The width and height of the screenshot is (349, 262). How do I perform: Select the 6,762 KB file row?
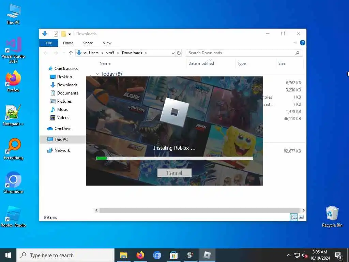pyautogui.click(x=293, y=83)
